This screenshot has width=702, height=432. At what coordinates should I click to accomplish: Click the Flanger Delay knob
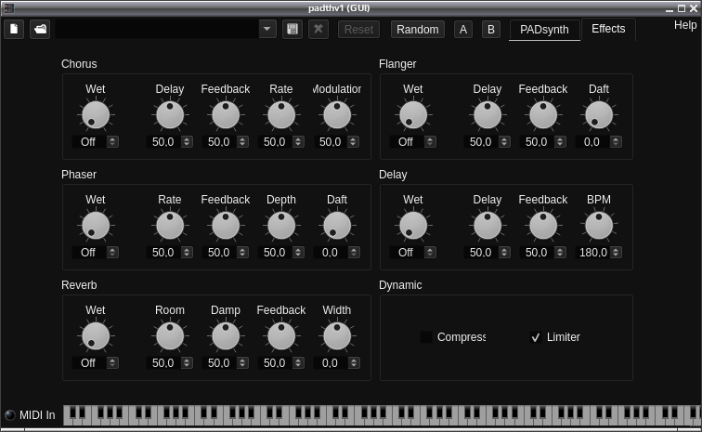487,114
